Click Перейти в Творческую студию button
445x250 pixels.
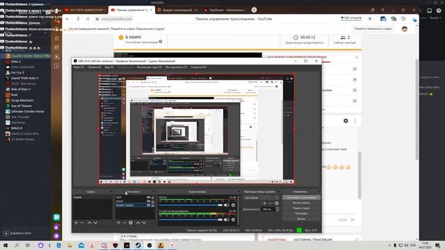[x=373, y=29]
